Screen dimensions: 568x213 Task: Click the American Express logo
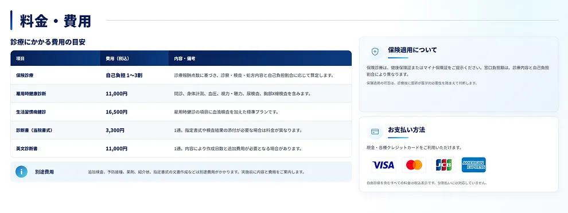click(474, 165)
